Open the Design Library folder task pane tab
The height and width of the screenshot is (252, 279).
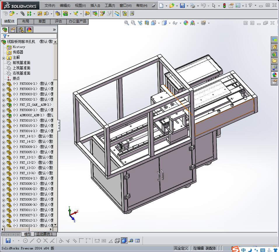274,61
